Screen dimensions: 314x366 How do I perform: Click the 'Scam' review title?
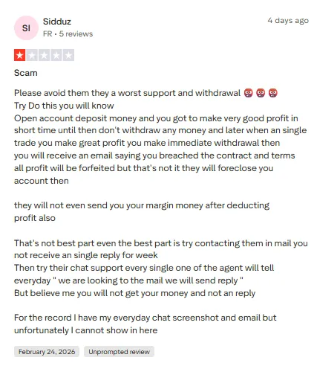[x=26, y=73]
